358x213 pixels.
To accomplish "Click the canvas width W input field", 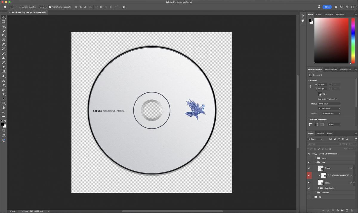I will point(322,84).
